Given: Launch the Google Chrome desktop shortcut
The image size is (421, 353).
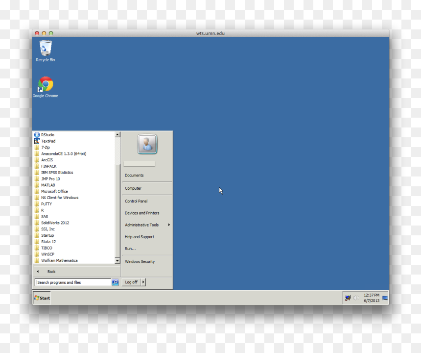Looking at the screenshot, I should 46,87.
